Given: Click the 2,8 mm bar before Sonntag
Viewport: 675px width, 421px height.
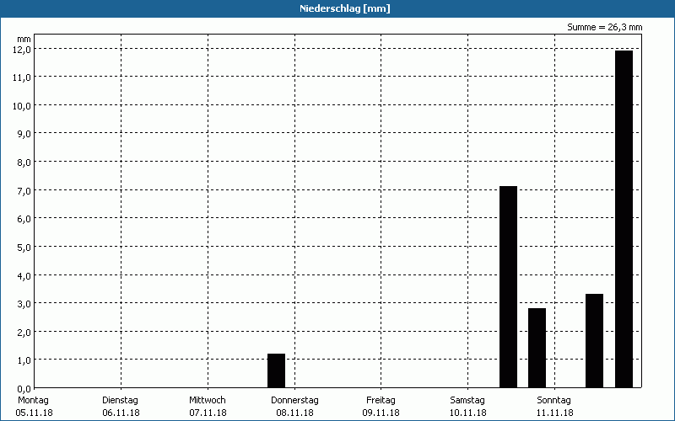Looking at the screenshot, I should [537, 348].
